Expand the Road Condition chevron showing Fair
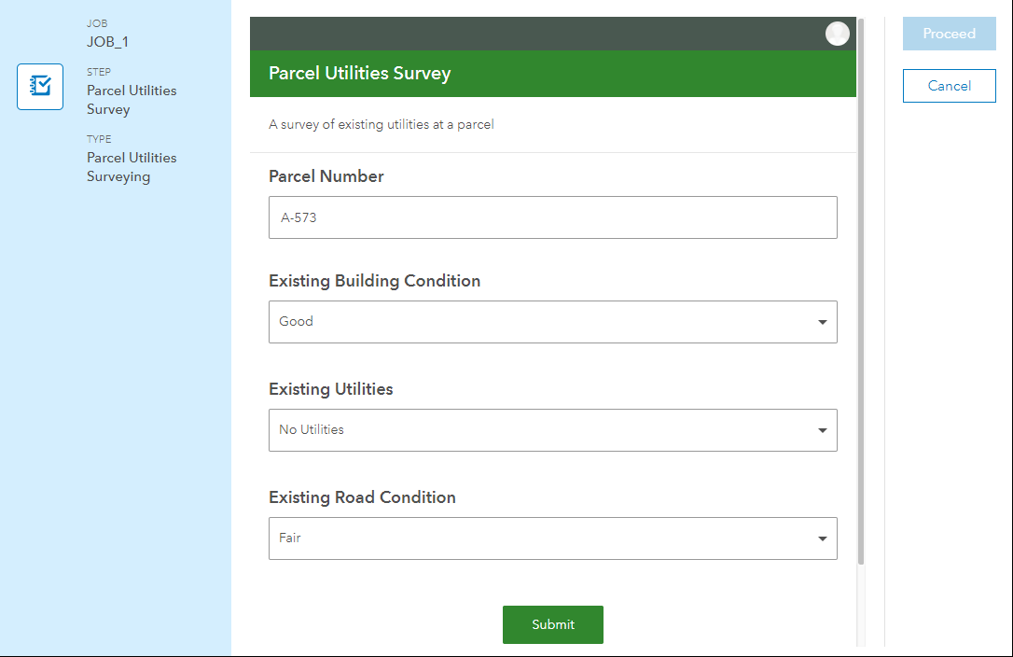The image size is (1013, 657). 822,538
